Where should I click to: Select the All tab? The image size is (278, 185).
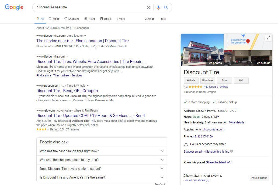[40, 19]
